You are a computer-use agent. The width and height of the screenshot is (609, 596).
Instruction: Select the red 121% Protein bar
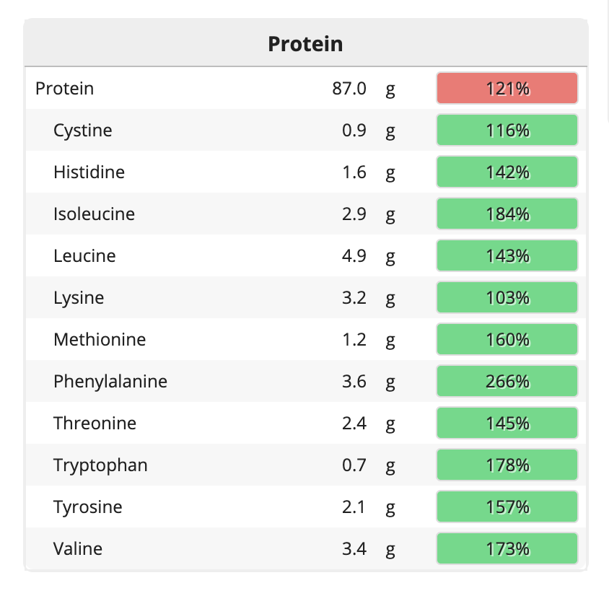click(x=507, y=88)
